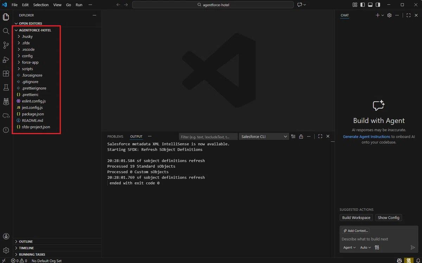This screenshot has width=422, height=263.
Task: Open more actions in the Chat header
Action: click(397, 15)
